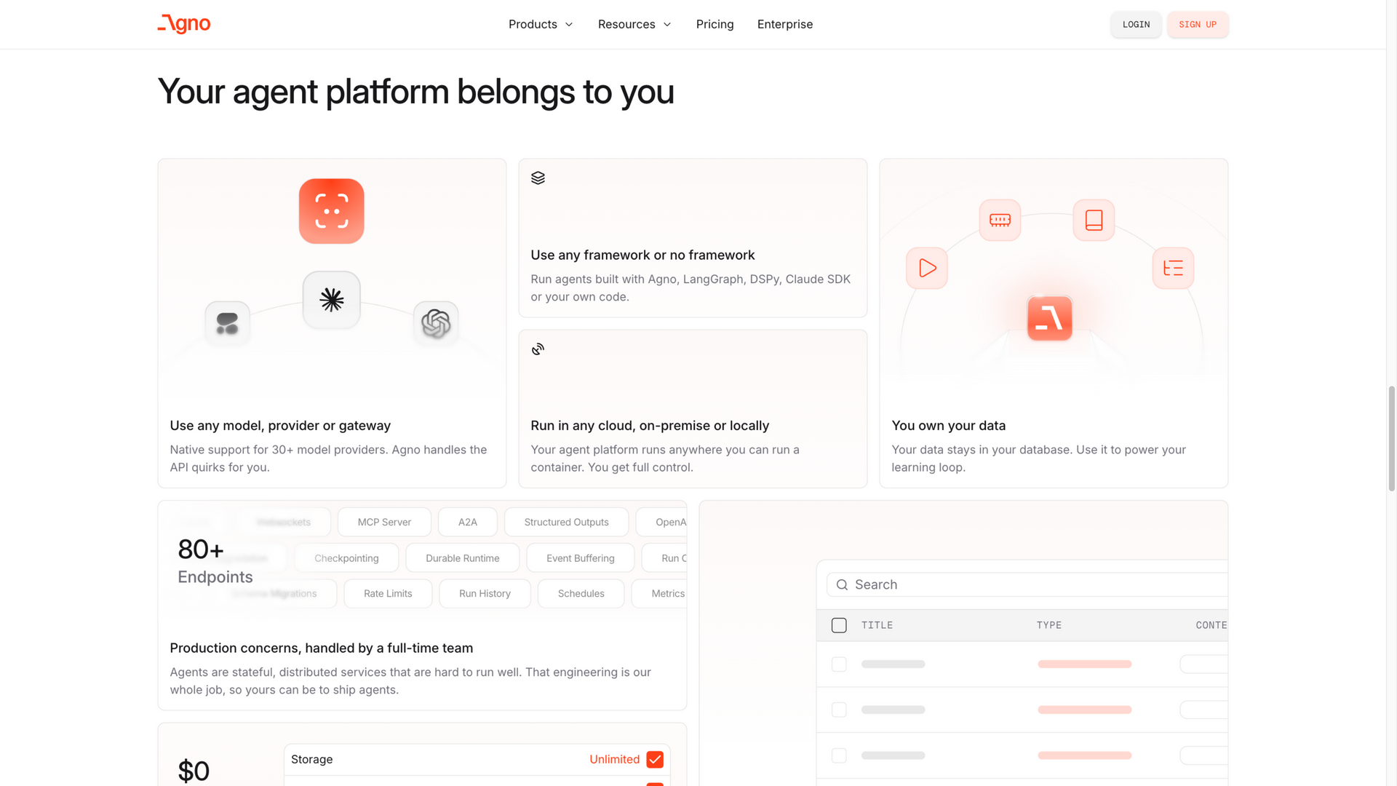
Task: Click the TYPE column header
Action: click(1048, 625)
